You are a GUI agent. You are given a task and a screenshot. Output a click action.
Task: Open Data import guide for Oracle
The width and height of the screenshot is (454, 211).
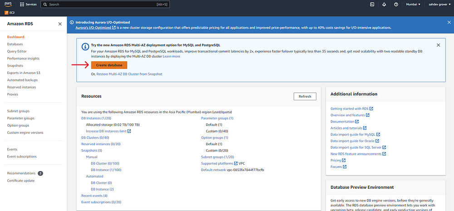(x=355, y=141)
